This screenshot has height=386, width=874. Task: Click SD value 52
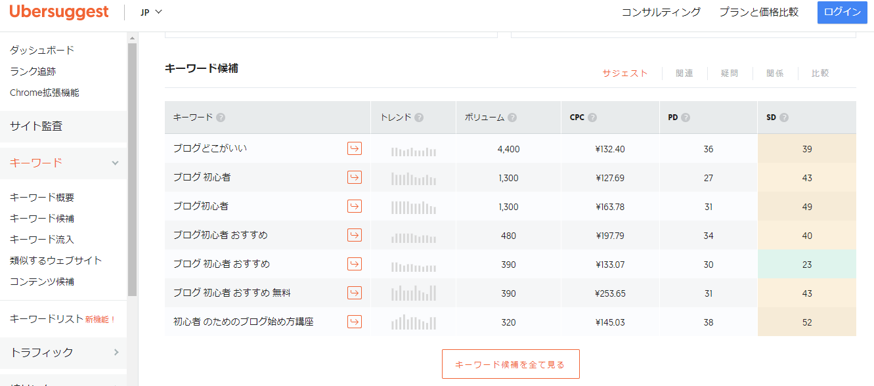(807, 322)
